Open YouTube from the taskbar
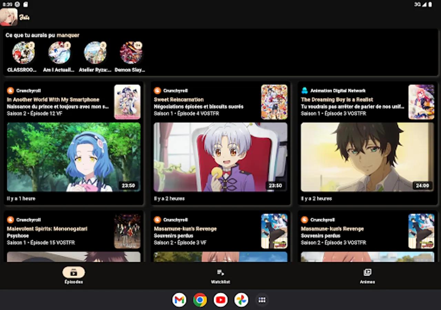441x310 pixels. click(x=220, y=300)
